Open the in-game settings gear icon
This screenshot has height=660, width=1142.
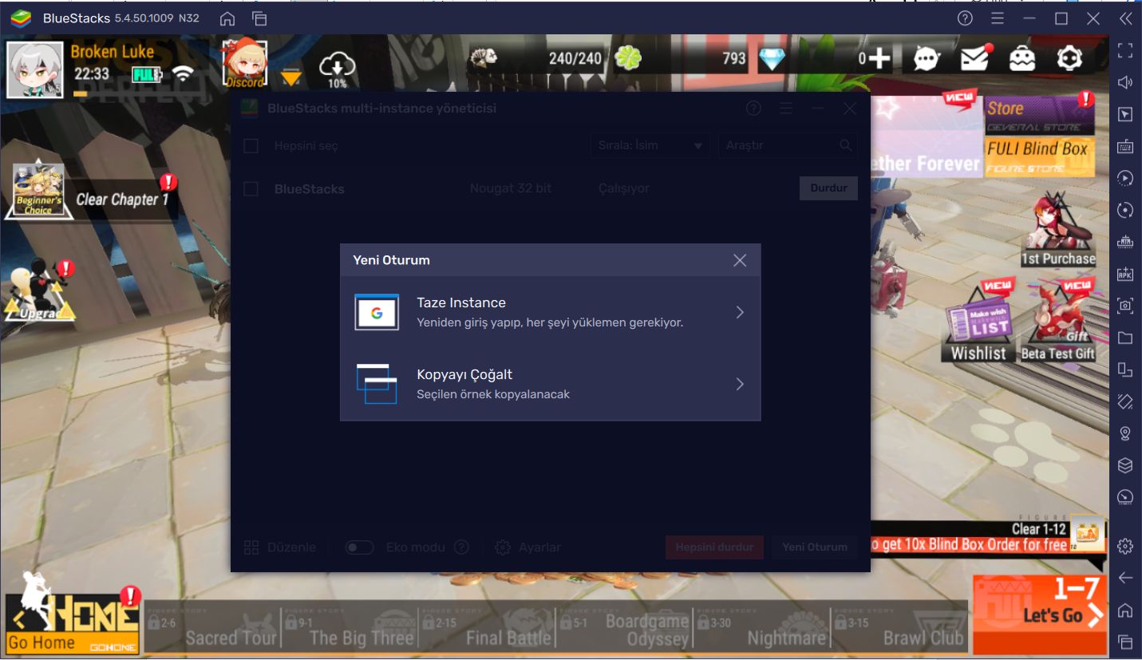1070,58
